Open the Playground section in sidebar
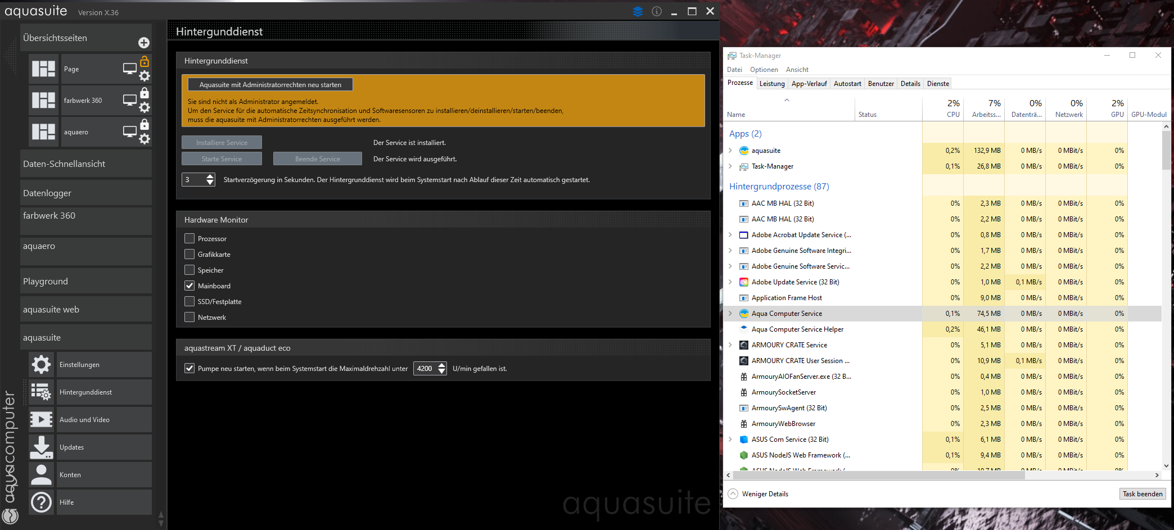Image resolution: width=1174 pixels, height=530 pixels. [86, 281]
